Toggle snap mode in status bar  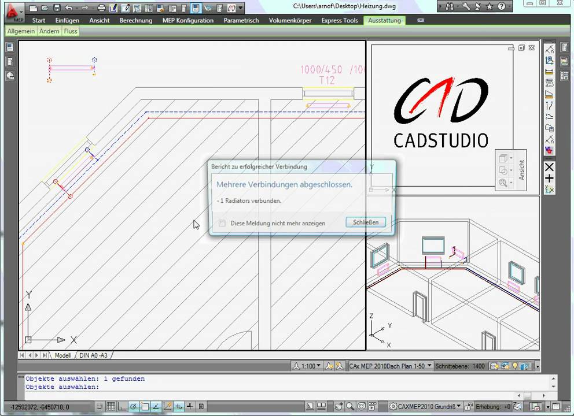(99, 407)
